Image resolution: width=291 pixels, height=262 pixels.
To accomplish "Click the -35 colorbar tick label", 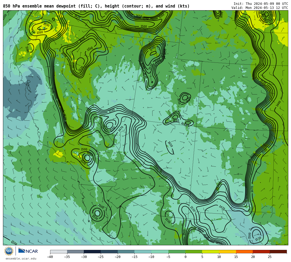I will (x=67, y=257).
